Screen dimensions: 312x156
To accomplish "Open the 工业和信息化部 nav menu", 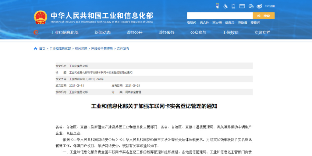I will [65, 32].
